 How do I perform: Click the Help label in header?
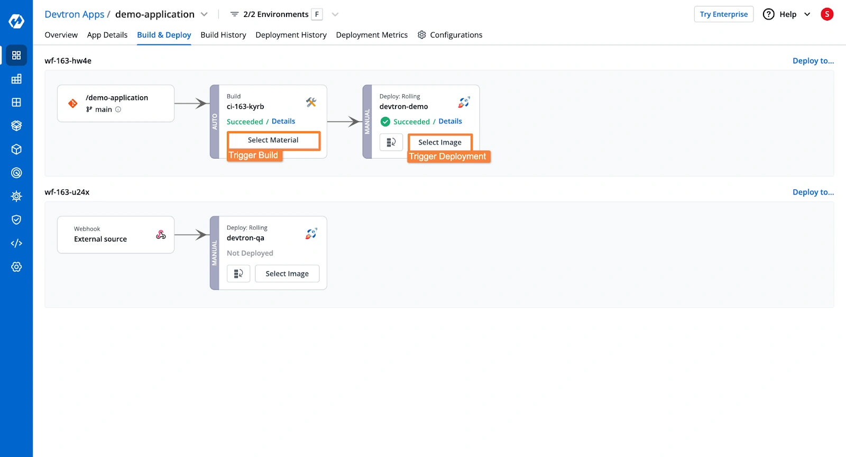[x=788, y=14]
